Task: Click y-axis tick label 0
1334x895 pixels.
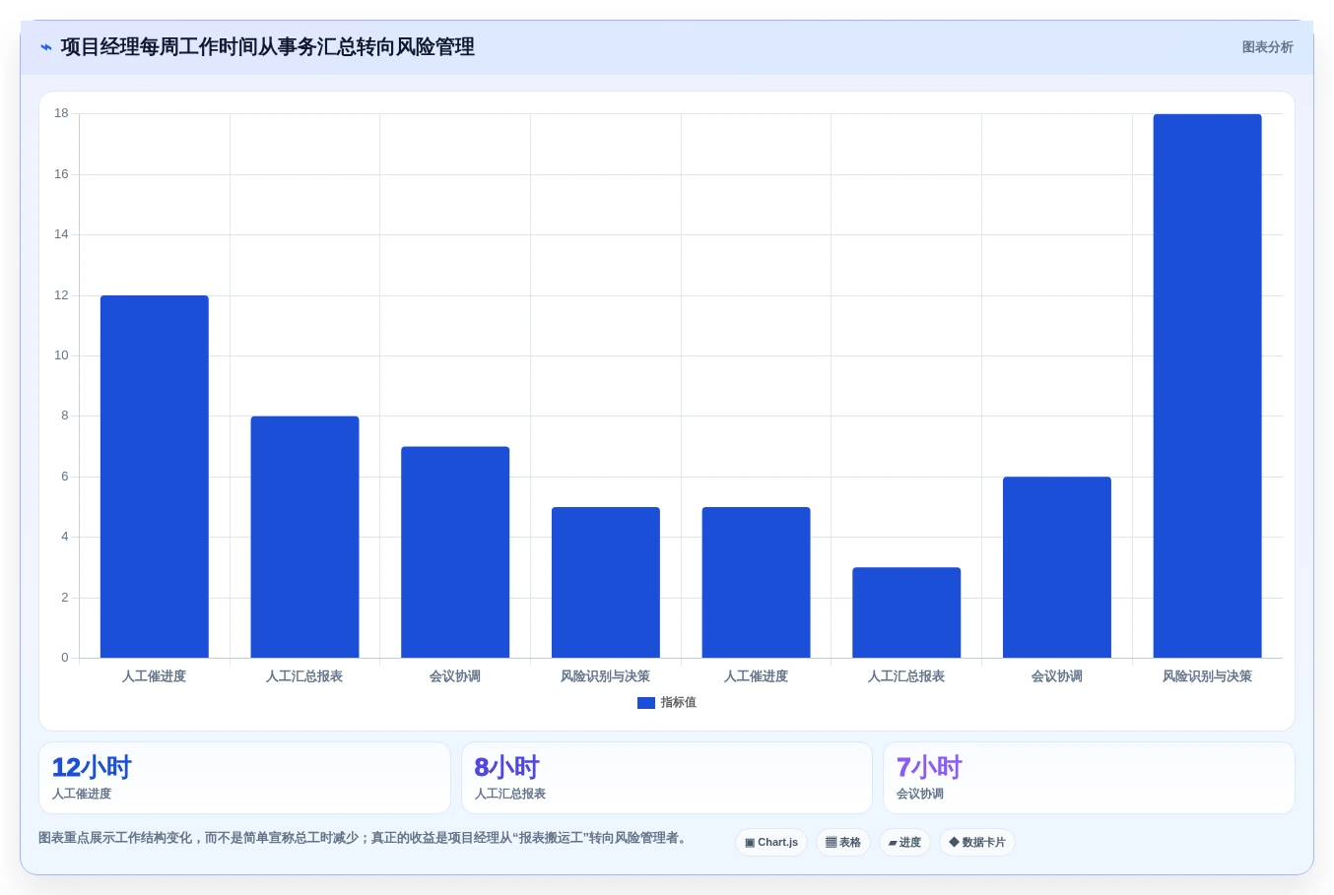Action: [x=65, y=658]
